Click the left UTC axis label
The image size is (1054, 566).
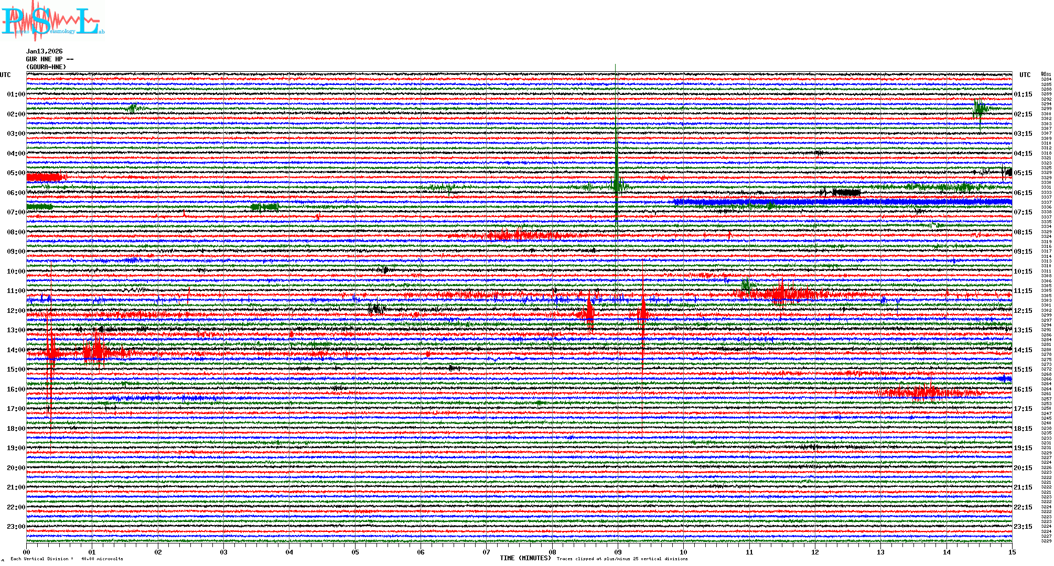tap(5, 75)
